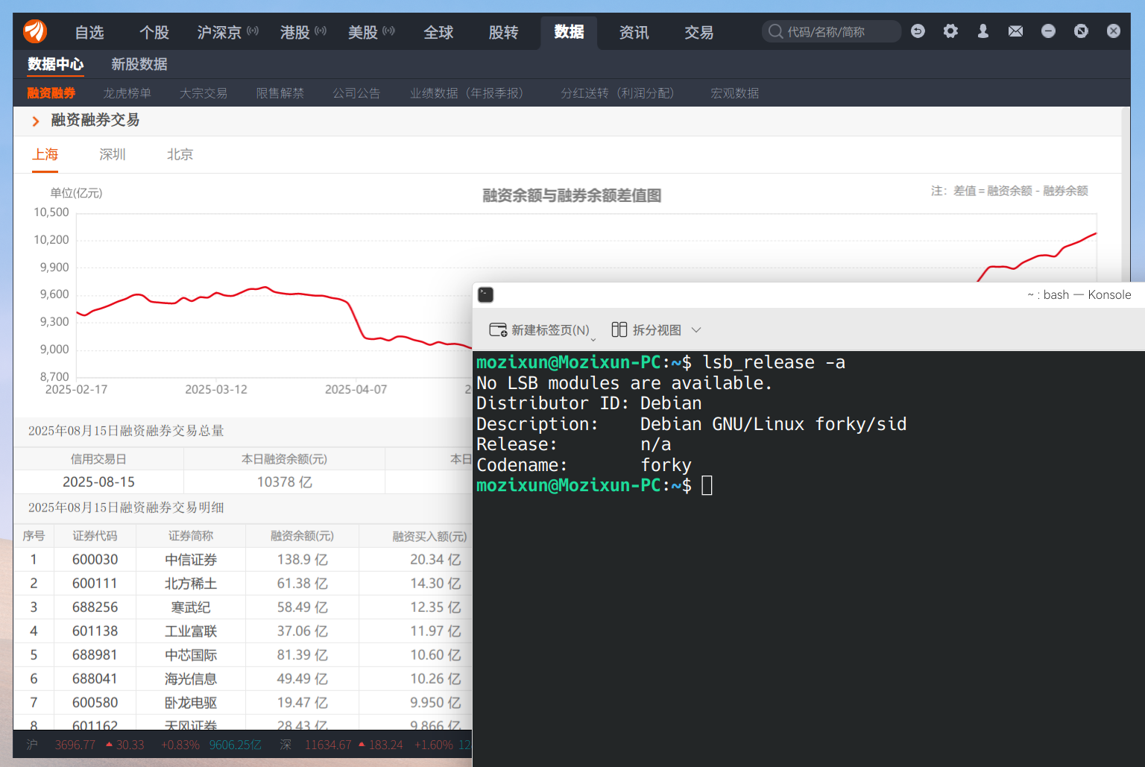This screenshot has height=767, width=1145.
Task: Open the 大宗交易 section
Action: click(204, 93)
